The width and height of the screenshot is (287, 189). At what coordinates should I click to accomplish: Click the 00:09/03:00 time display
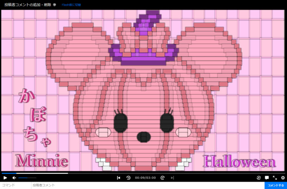point(145,177)
